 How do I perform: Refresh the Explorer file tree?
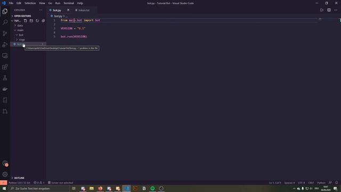[37, 21]
